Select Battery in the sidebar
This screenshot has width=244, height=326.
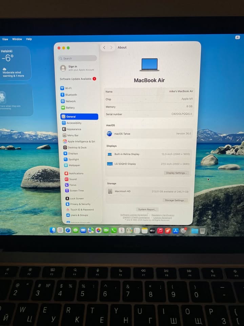68,108
